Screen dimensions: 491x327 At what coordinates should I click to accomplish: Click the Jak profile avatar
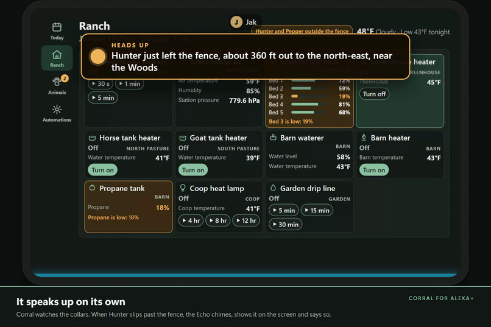(x=236, y=22)
